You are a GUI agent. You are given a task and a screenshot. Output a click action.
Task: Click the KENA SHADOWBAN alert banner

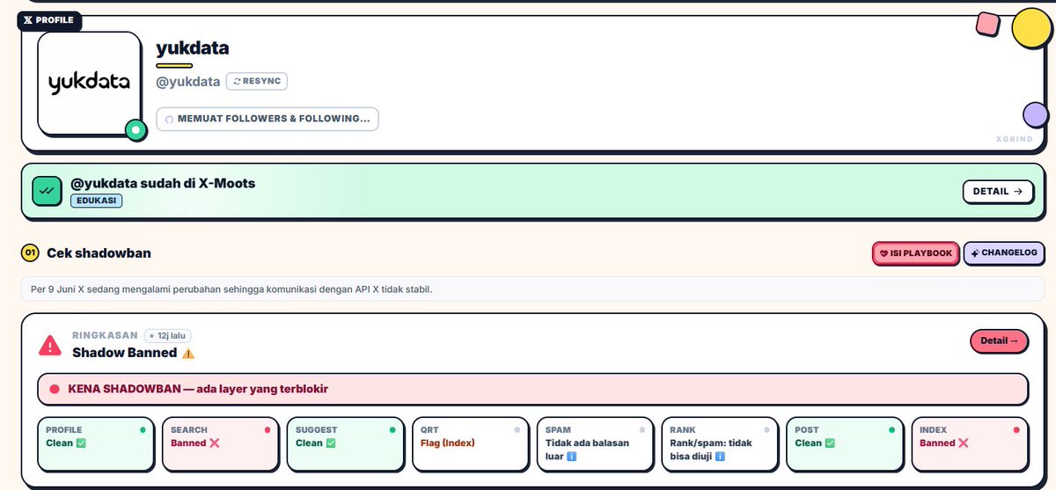pyautogui.click(x=532, y=389)
